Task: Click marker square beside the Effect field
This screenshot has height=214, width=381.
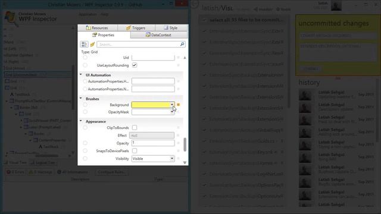Action: [x=178, y=135]
